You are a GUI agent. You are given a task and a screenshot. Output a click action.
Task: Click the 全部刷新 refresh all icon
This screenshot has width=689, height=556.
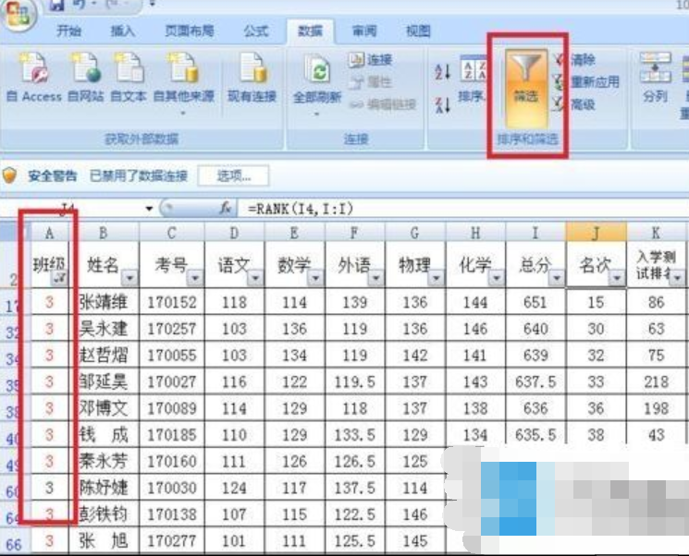coord(318,76)
